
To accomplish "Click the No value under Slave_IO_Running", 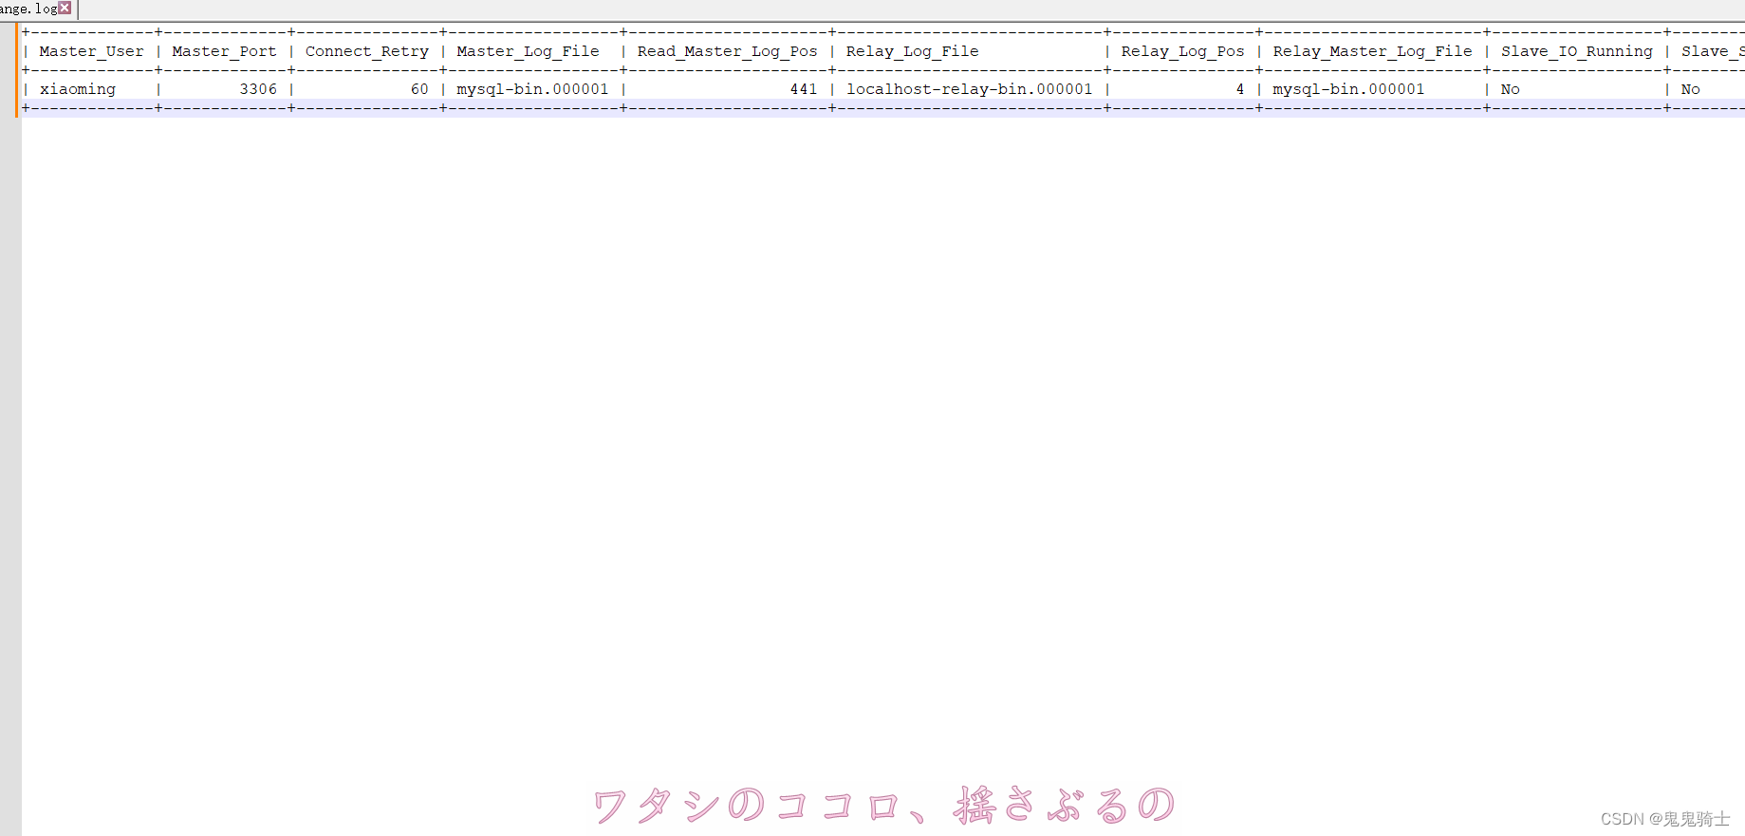I will [x=1510, y=89].
